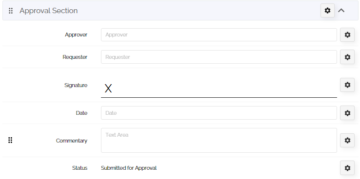Click the Signature line area
This screenshot has width=360, height=179.
tap(219, 88)
